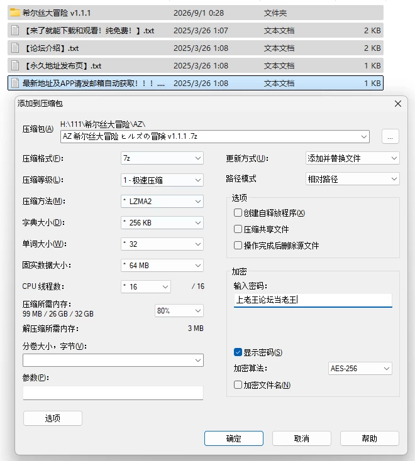Click folder icon of 希尔丝大冒险 v1.1.1
The height and width of the screenshot is (461, 415).
click(14, 13)
